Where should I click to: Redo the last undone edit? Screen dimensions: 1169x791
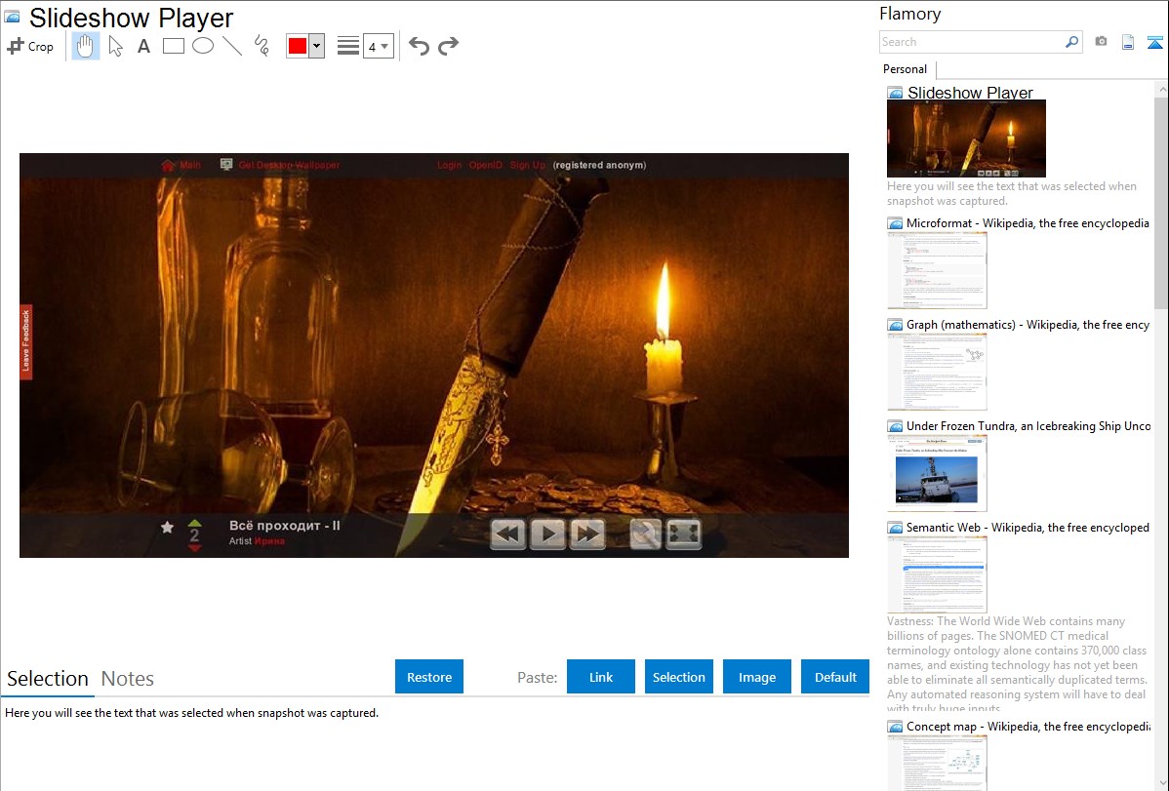click(449, 46)
